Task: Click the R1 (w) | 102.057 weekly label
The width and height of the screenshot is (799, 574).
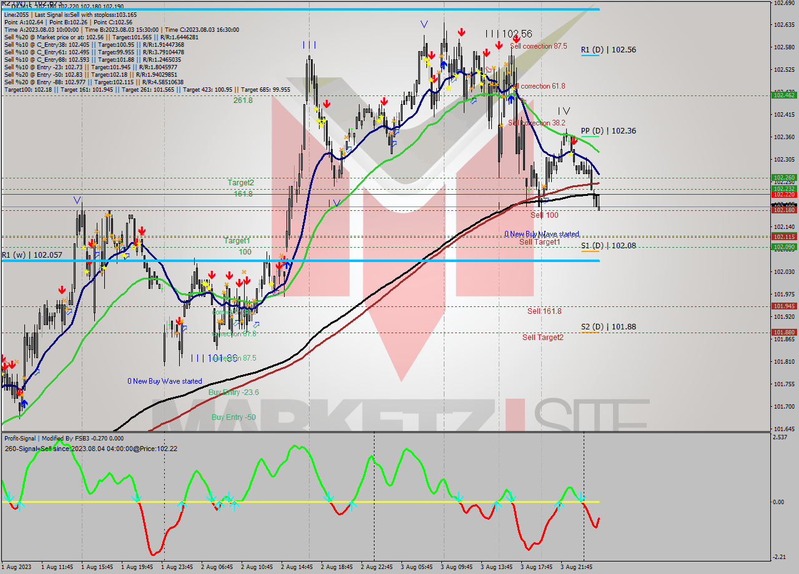Action: 32,255
